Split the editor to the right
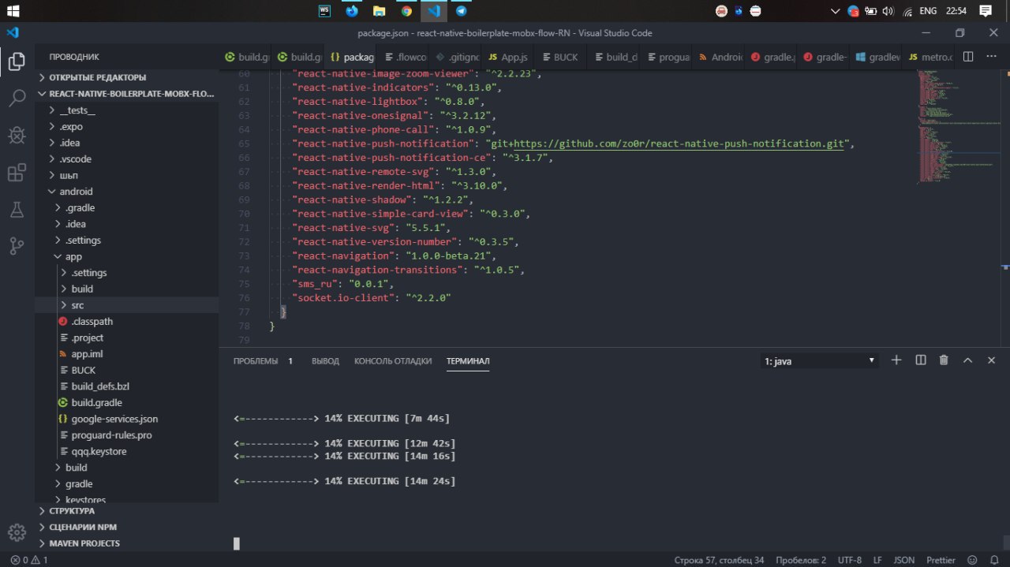The width and height of the screenshot is (1010, 567). tap(968, 57)
